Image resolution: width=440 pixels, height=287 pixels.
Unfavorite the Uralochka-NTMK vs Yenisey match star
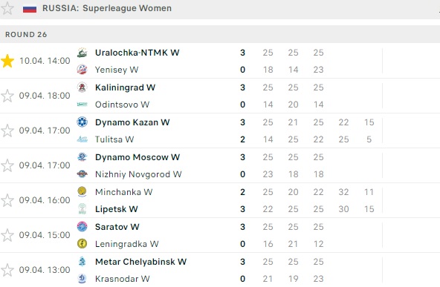pyautogui.click(x=7, y=61)
